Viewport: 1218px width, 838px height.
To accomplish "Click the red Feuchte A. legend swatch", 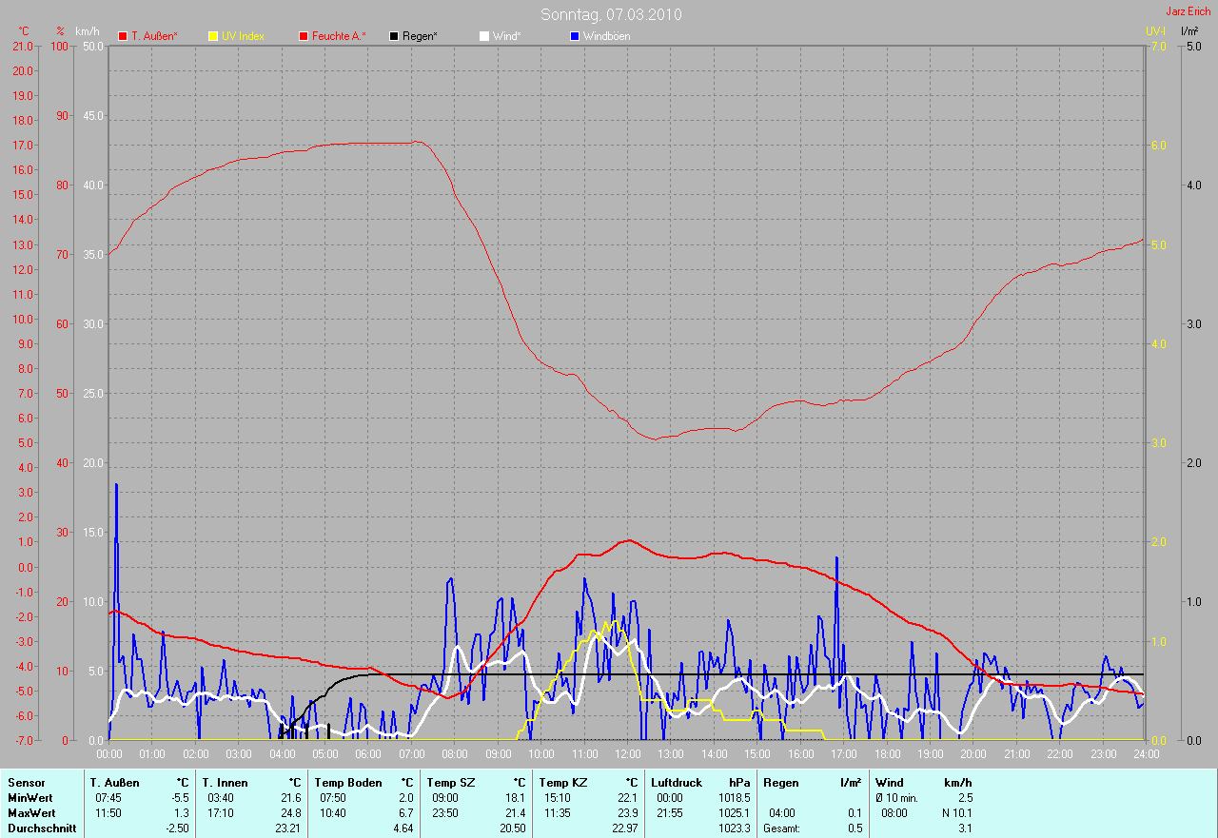I will [304, 36].
